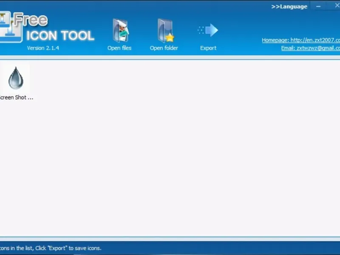
Task: Click the status bar Export hint text
Action: (x=51, y=248)
